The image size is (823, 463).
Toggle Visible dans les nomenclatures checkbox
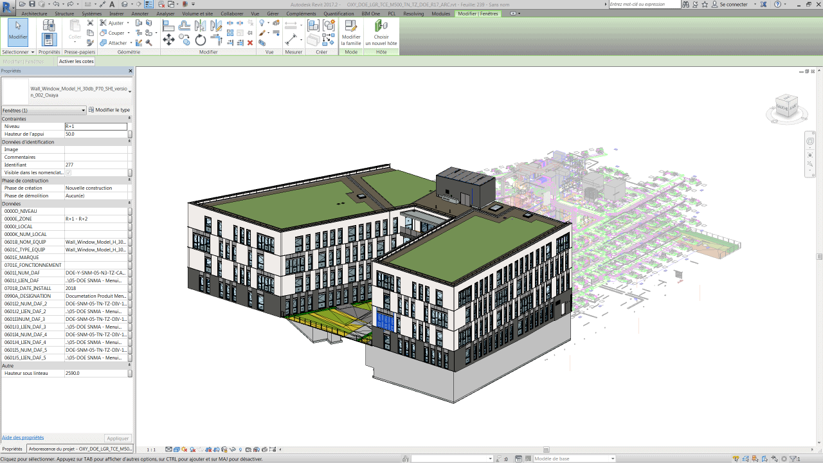click(68, 173)
